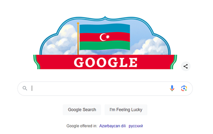Click the white GOOGLE lettering on banner
Image resolution: width=213 pixels, height=134 pixels.
(106, 62)
